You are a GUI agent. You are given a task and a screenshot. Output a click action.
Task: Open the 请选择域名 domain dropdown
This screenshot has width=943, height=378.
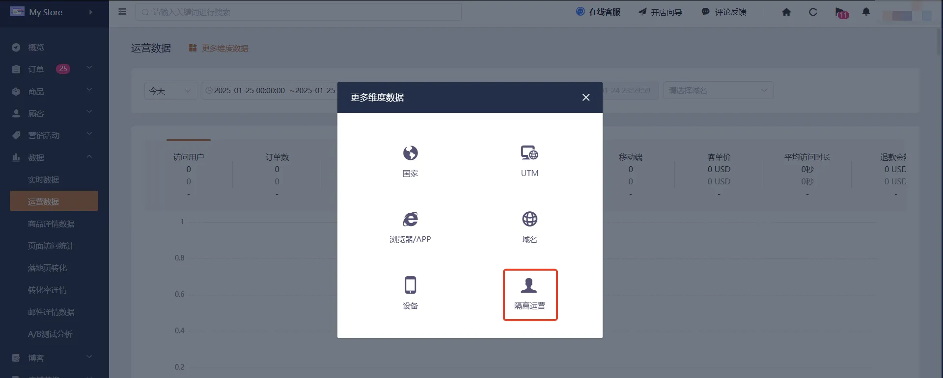tap(719, 91)
